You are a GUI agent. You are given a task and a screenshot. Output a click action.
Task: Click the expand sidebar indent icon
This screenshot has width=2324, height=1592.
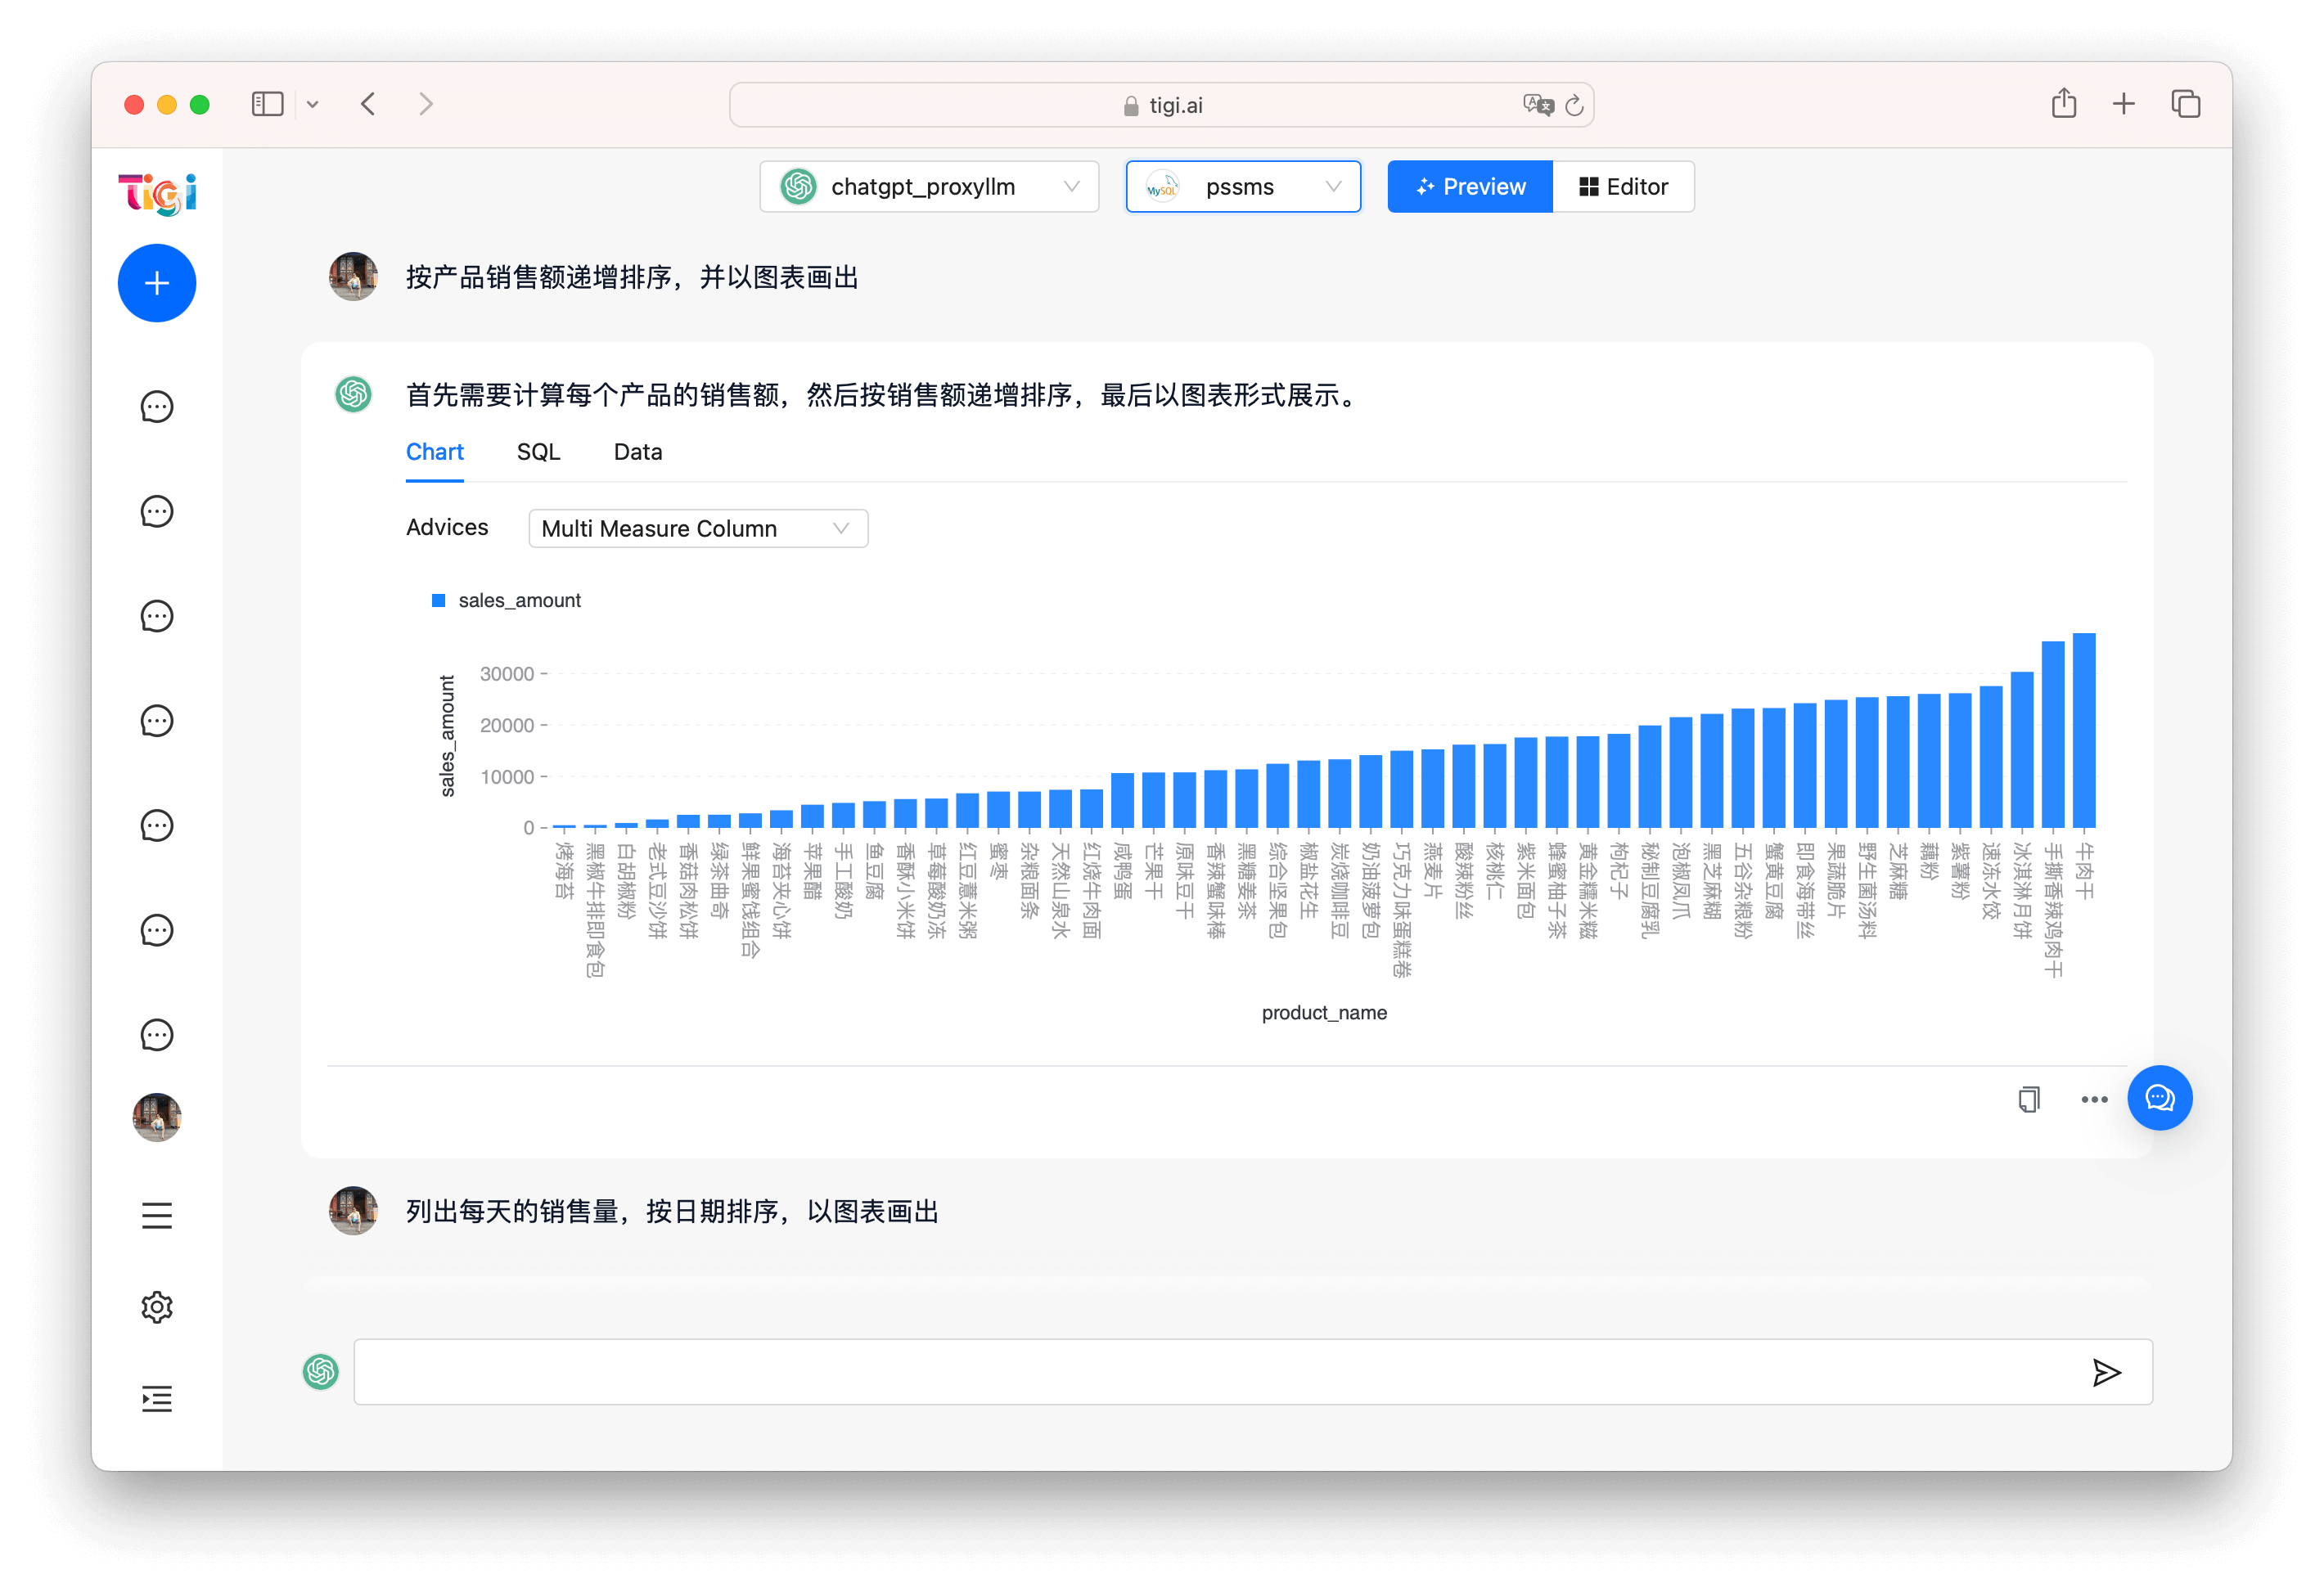[157, 1398]
